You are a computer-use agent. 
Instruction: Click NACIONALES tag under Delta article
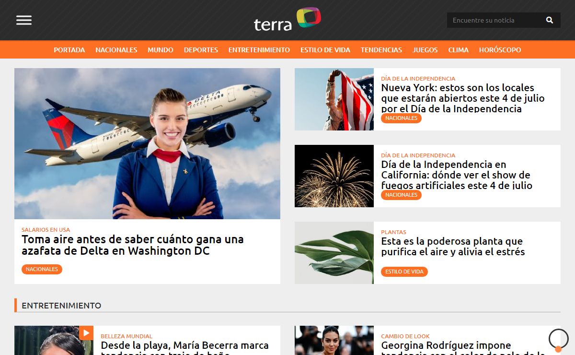(42, 269)
